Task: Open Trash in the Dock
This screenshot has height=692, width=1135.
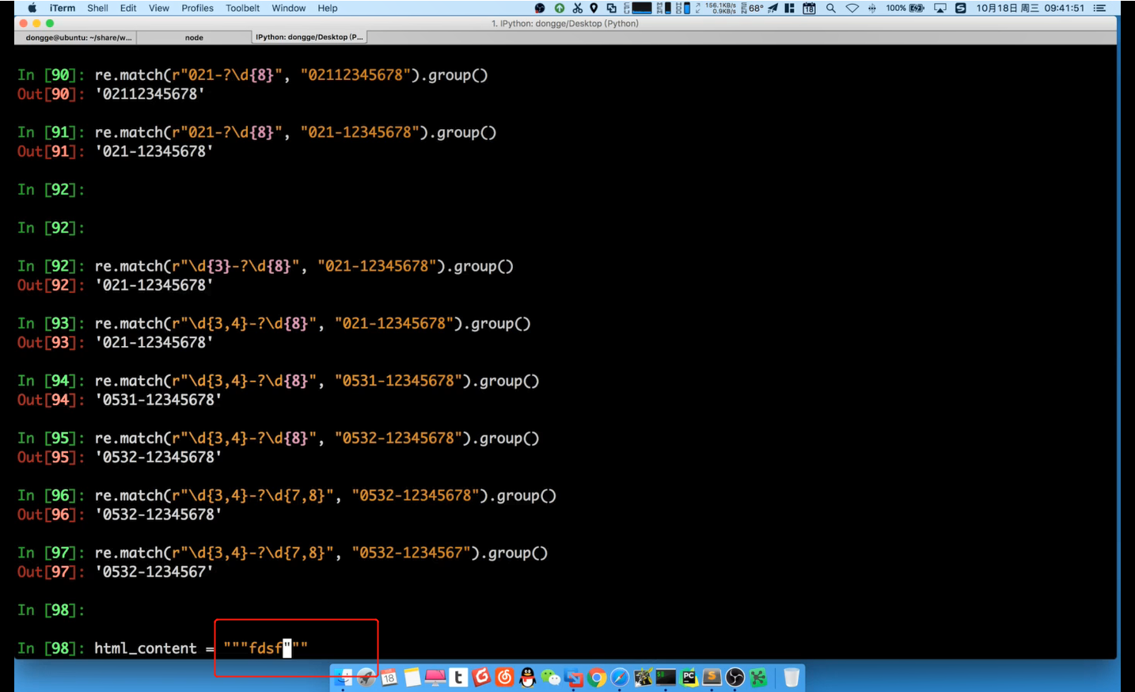Action: click(x=791, y=677)
